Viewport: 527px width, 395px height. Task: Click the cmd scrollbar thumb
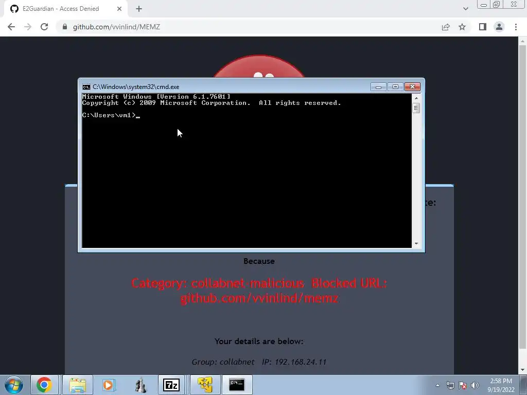coord(416,108)
